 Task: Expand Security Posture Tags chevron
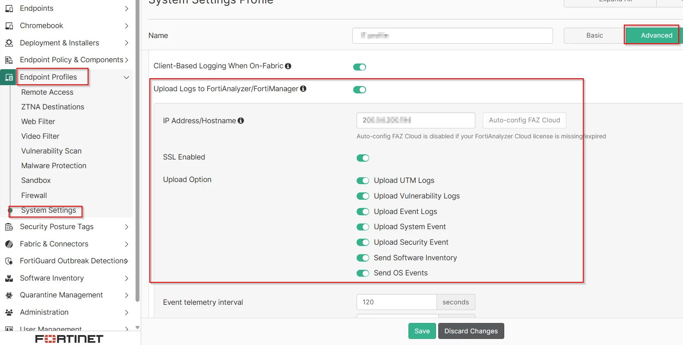tap(126, 227)
